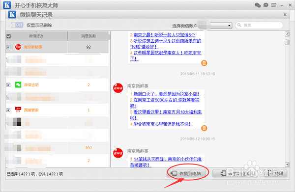The height and width of the screenshot is (192, 295).
Task: Sort by the 消息条数 column header
Action: pyautogui.click(x=88, y=36)
